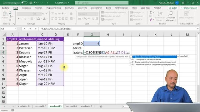This screenshot has height=112, width=200.
Task: Open sheet tab voorbeeld 5
Action: (87, 106)
